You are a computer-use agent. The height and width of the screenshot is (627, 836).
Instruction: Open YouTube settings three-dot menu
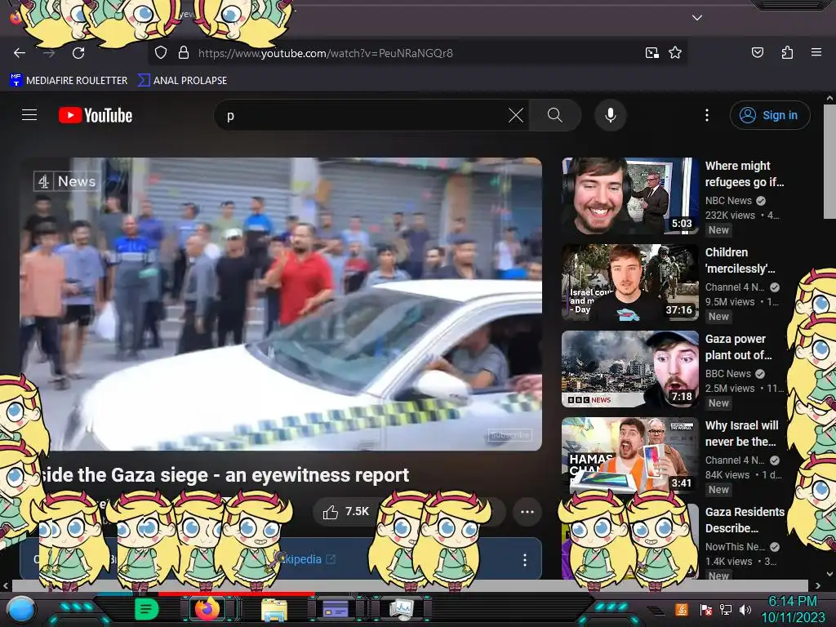pyautogui.click(x=707, y=115)
